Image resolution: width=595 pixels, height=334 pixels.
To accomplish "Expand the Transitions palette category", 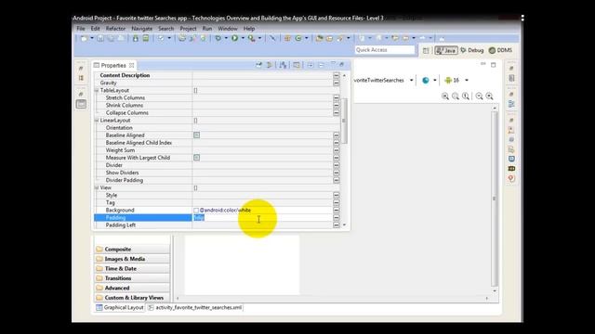I will [x=132, y=278].
